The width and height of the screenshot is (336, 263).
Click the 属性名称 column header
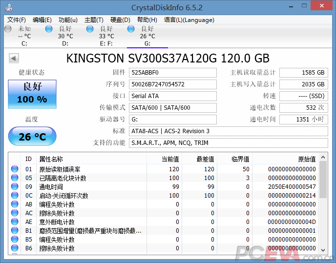tap(91, 159)
